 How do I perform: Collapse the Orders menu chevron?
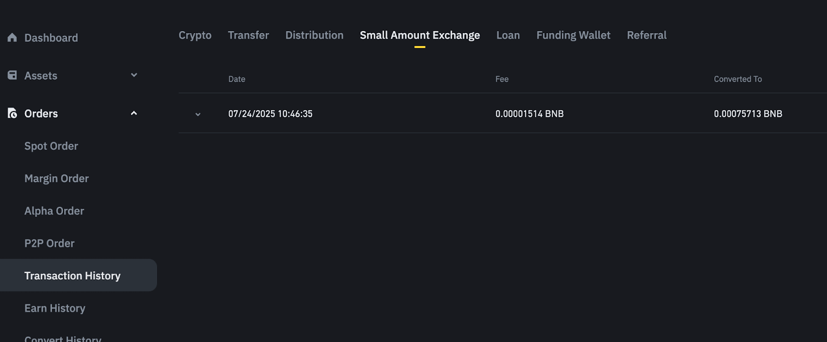point(134,113)
